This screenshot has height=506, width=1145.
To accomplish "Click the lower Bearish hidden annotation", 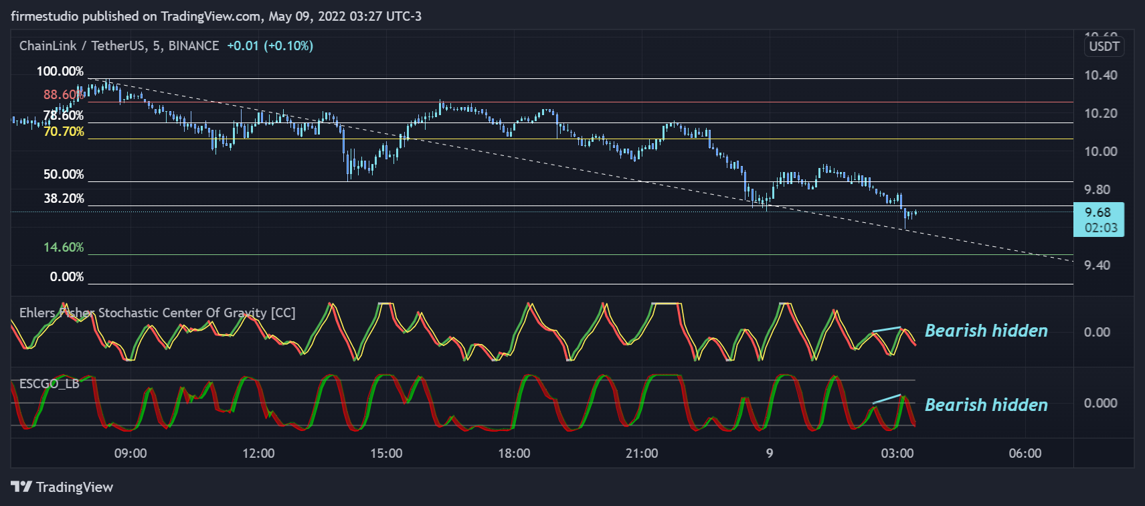I will [986, 405].
